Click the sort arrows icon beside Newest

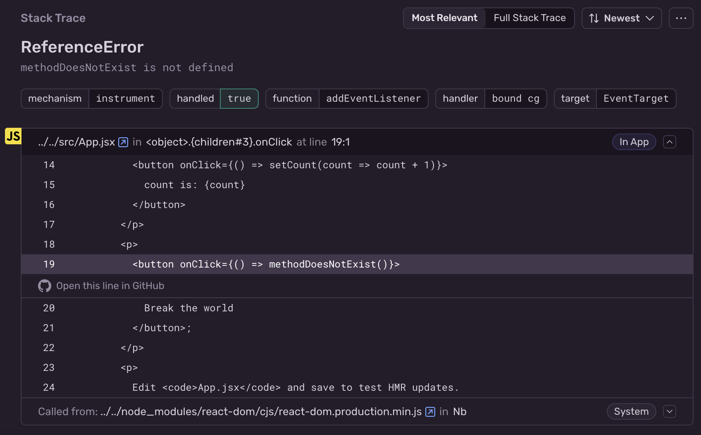(594, 18)
